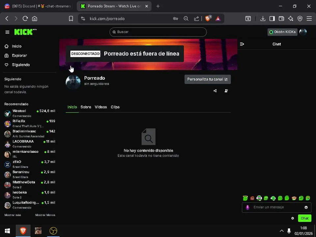Insert the halo green emote
Image resolution: width=316 pixels, height=237 pixels.
click(x=245, y=198)
